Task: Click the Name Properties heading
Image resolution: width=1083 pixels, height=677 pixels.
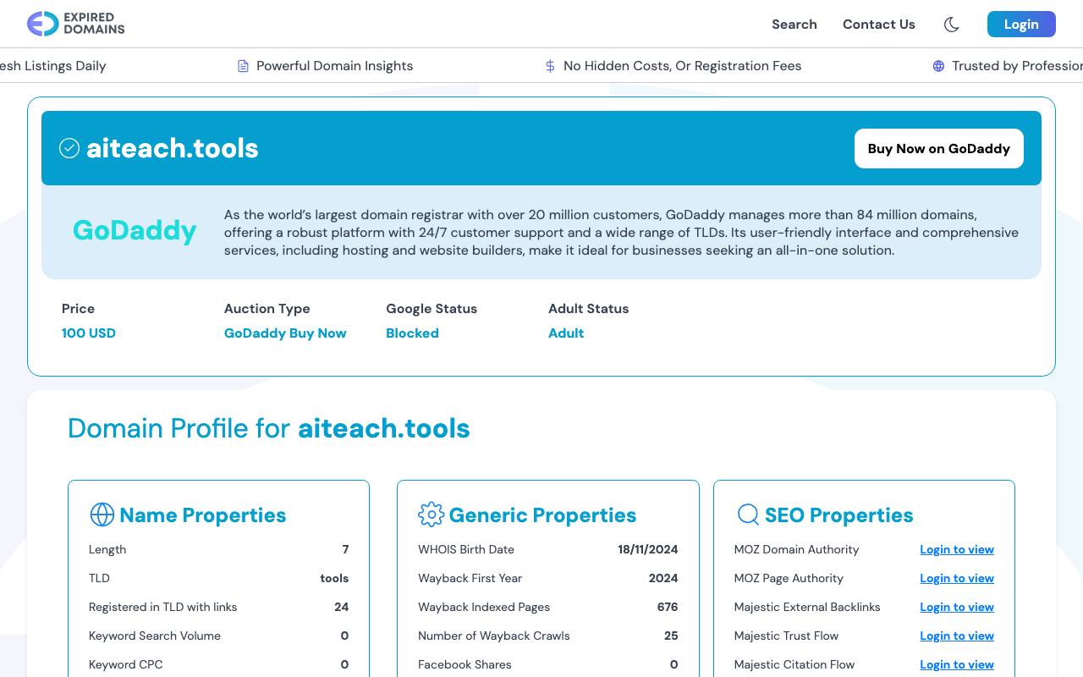Action: tap(203, 515)
